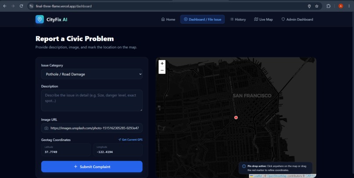The image size is (354, 178).
Task: Open the site information icon in the address bar
Action: tap(31, 6)
